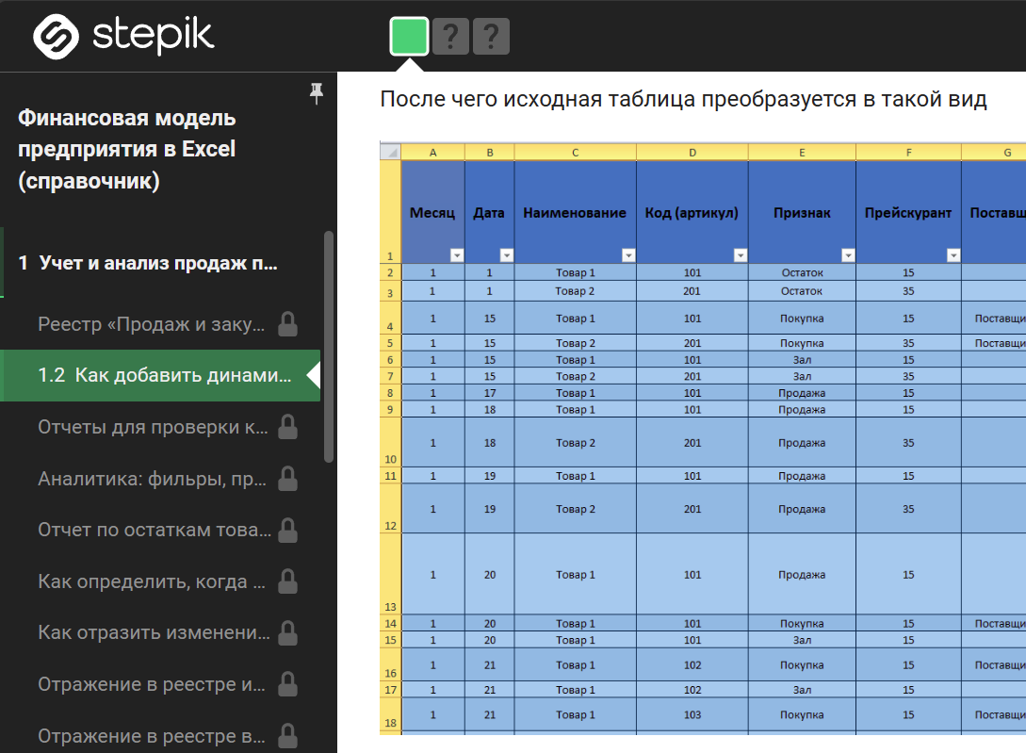This screenshot has width=1026, height=753.
Task: Click the Признак header cell
Action: [802, 212]
